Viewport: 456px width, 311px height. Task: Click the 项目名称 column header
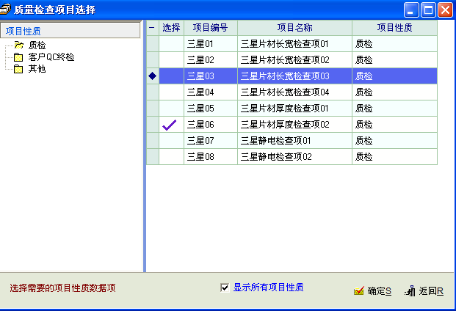pos(294,28)
